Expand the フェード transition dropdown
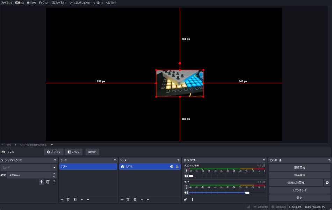 click(54, 168)
